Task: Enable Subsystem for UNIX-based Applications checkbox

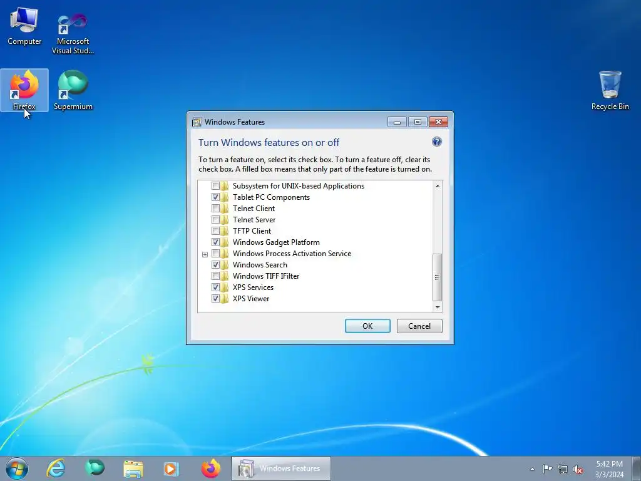Action: coord(215,185)
